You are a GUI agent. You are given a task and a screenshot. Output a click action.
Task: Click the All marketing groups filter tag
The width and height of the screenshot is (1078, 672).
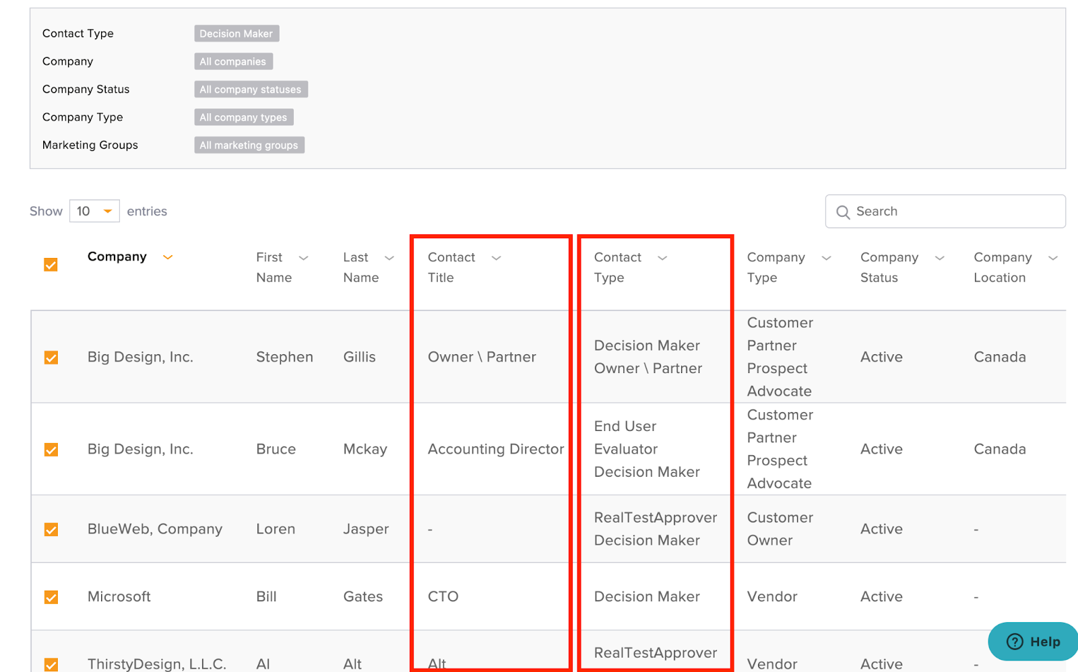[x=249, y=145]
